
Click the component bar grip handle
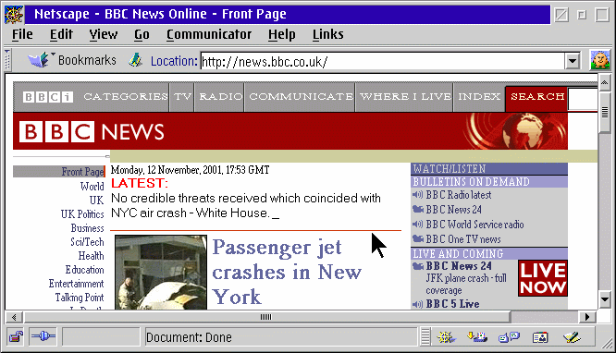pyautogui.click(x=425, y=337)
